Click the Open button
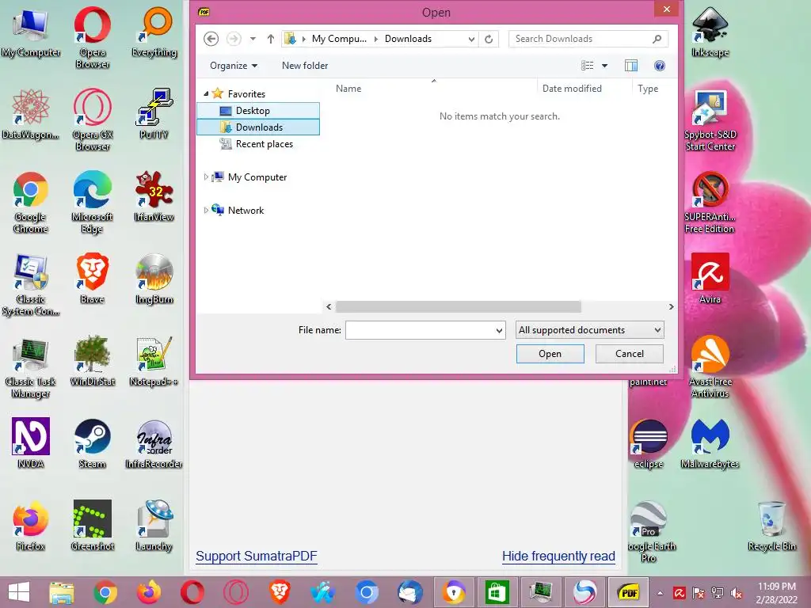 550,354
